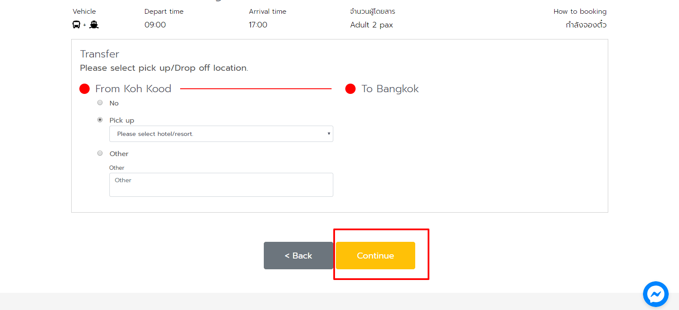
Task: Open the Messenger chat bubble
Action: 655,294
